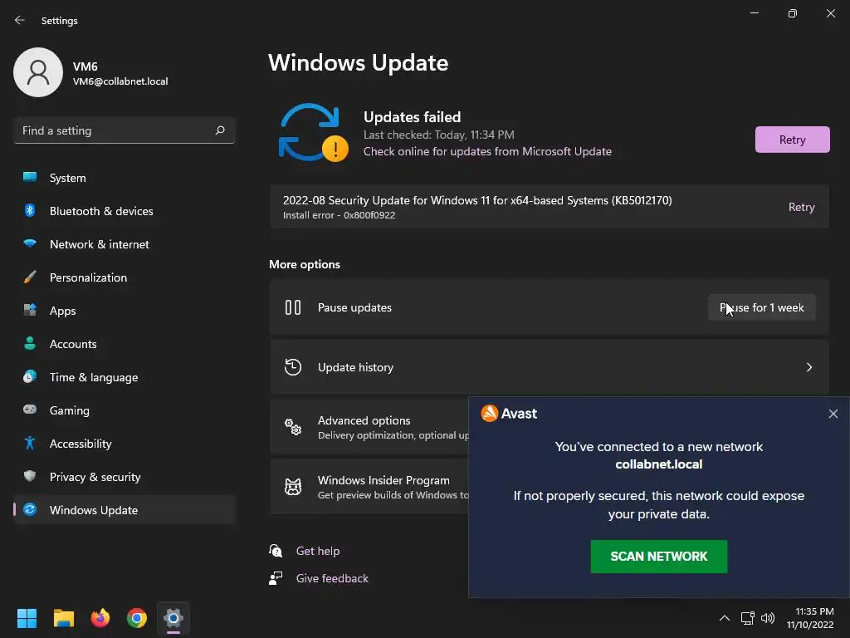Click the Get help icon
The width and height of the screenshot is (850, 638).
[x=276, y=551]
